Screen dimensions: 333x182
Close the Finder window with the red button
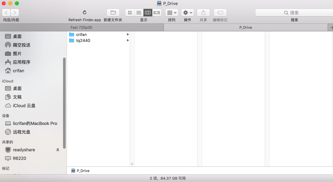point(4,3)
